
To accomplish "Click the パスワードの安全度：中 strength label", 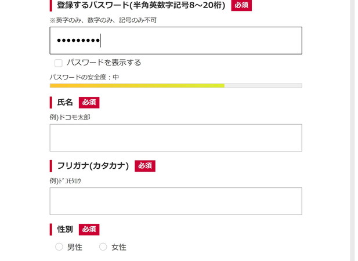I will click(x=84, y=77).
